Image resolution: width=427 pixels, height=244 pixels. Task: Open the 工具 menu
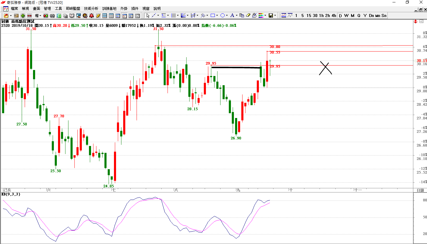[58, 9]
